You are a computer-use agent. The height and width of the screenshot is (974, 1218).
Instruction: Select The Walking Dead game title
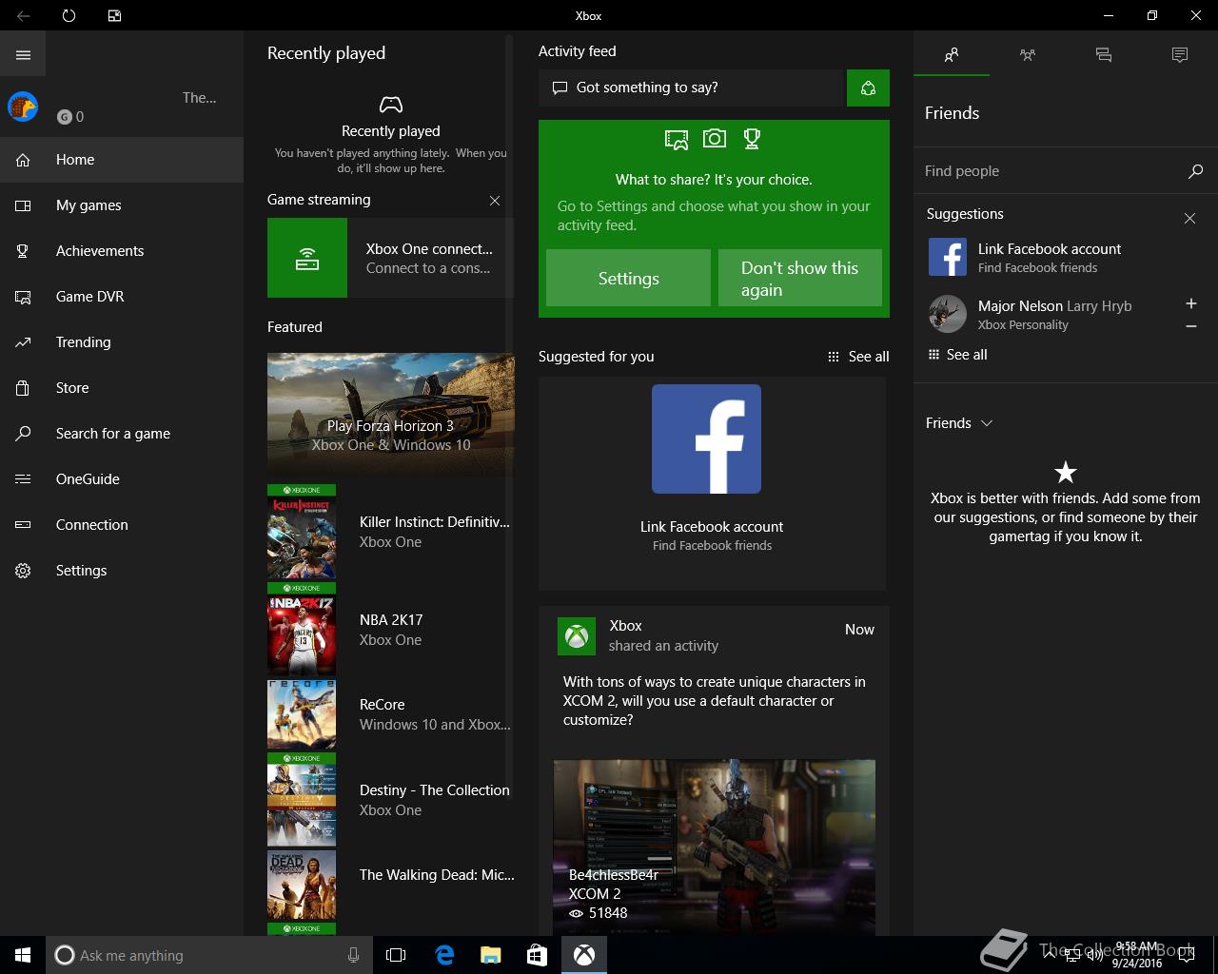tap(437, 875)
